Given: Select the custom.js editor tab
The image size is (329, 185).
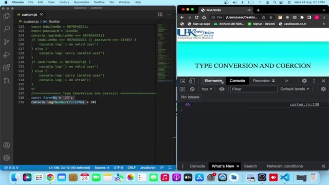Looking at the screenshot, I should click(29, 14).
